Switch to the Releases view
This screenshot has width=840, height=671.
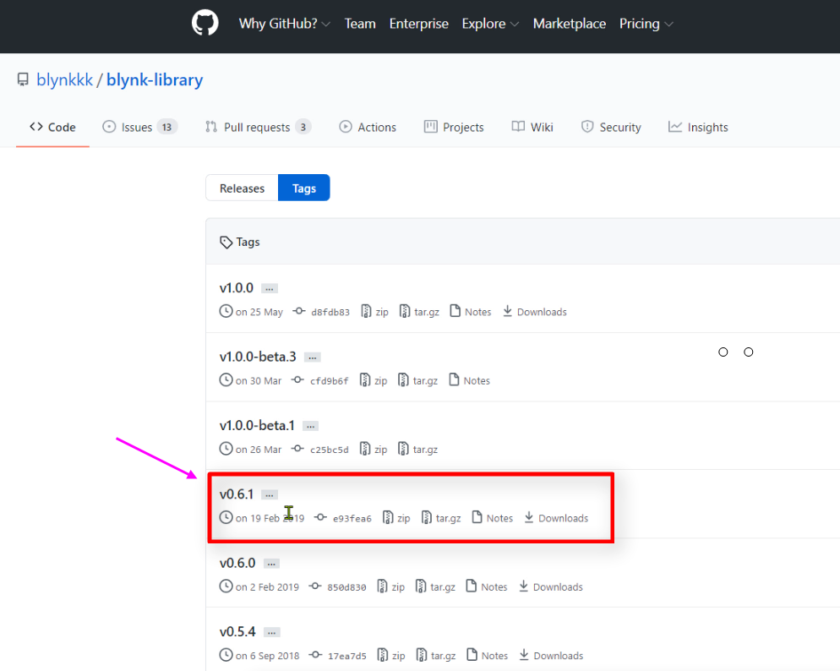tap(243, 188)
